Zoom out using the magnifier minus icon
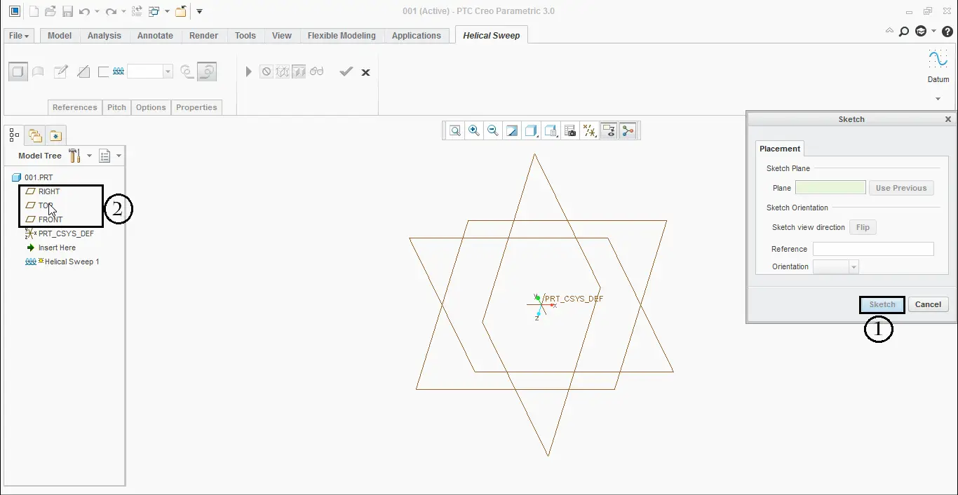Screen dimensions: 958x495 tap(493, 130)
